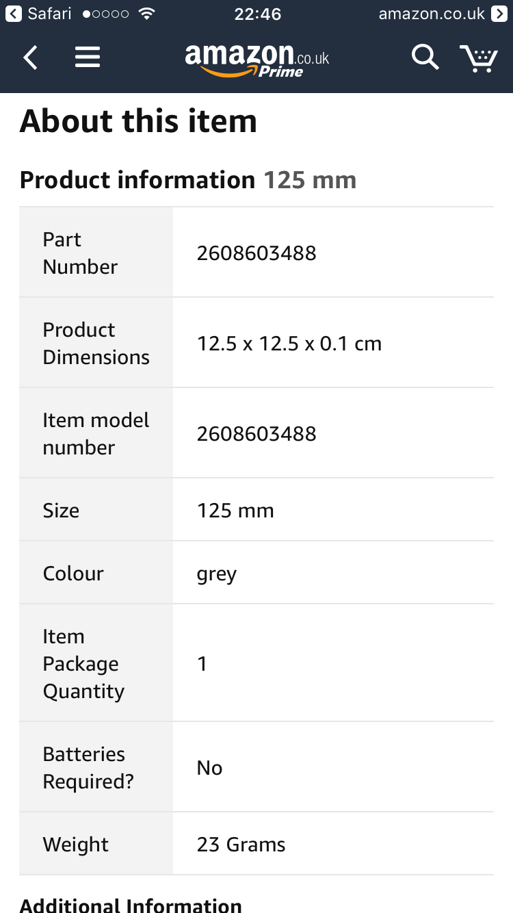
Task: Tap the Item Package Quantity label
Action: point(83,663)
